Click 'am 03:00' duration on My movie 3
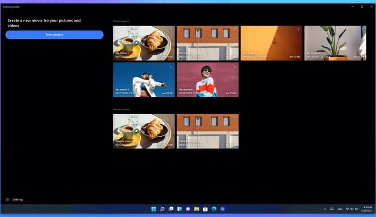376x217 pixels. 295,56
